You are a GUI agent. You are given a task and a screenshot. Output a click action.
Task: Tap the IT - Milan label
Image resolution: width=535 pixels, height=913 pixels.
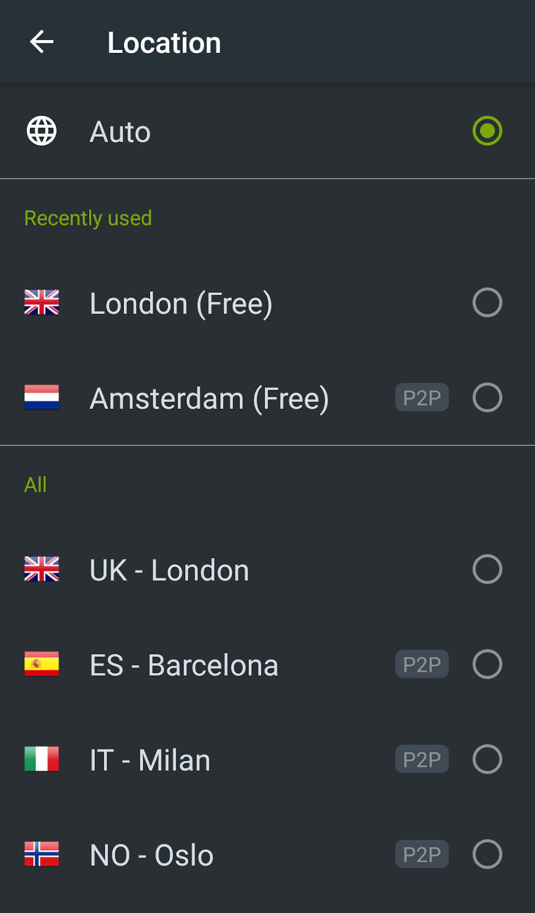150,760
